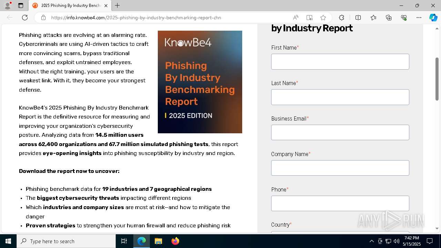Click the 'by Industry Report' form heading
This screenshot has width=441, height=248.
[312, 28]
